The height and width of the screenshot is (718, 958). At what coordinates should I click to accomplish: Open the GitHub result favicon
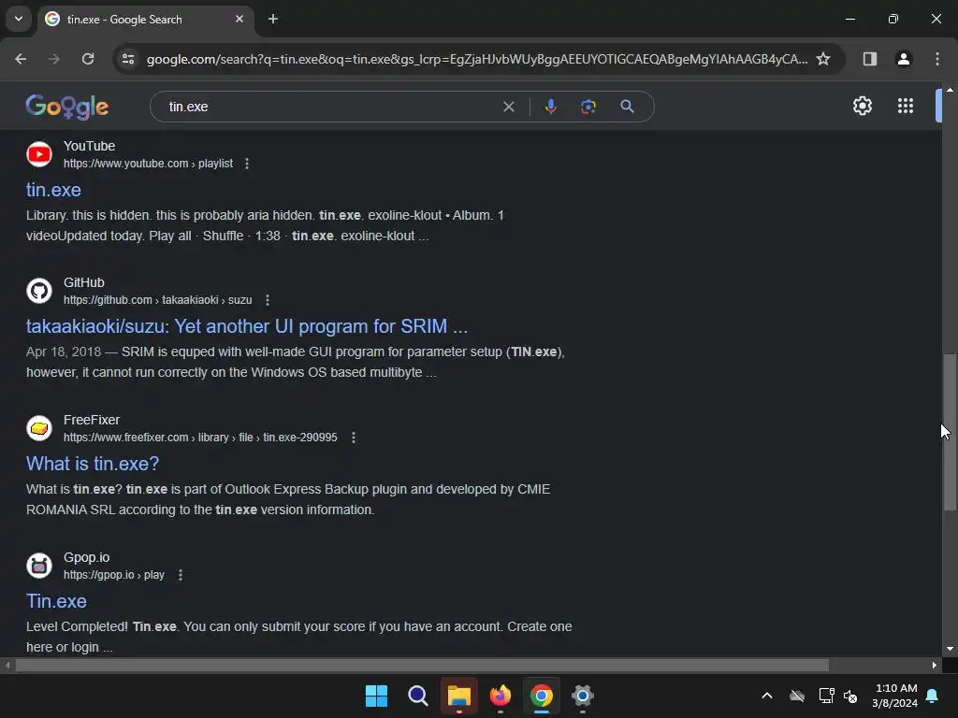pos(39,291)
